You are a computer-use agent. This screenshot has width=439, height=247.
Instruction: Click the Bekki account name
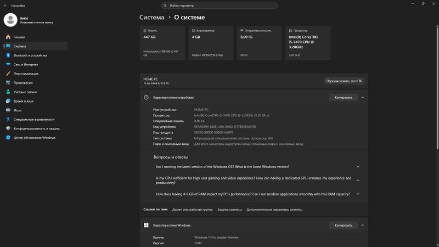coord(24,18)
